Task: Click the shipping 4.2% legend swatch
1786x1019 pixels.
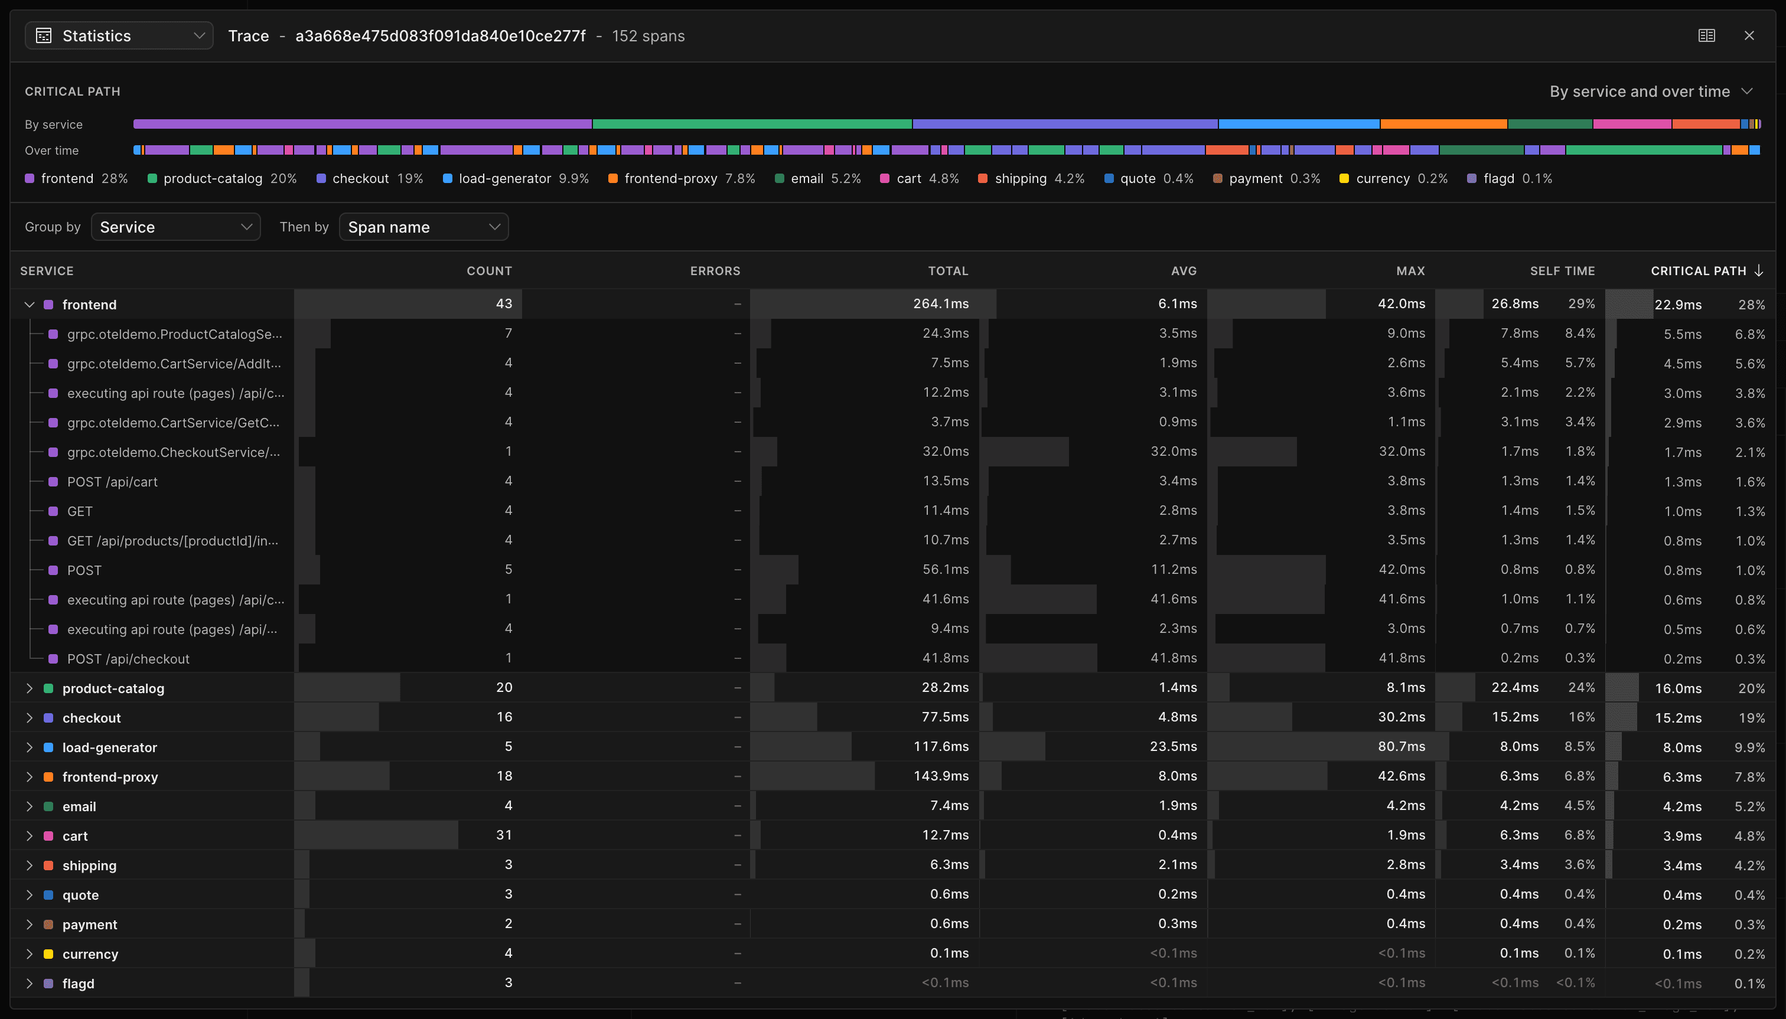Action: (x=983, y=178)
